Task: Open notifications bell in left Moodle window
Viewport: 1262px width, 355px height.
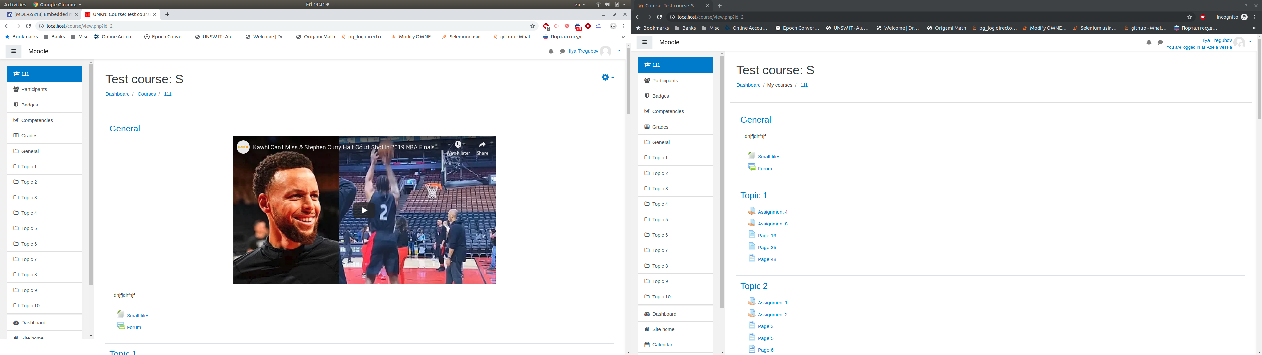Action: point(551,51)
